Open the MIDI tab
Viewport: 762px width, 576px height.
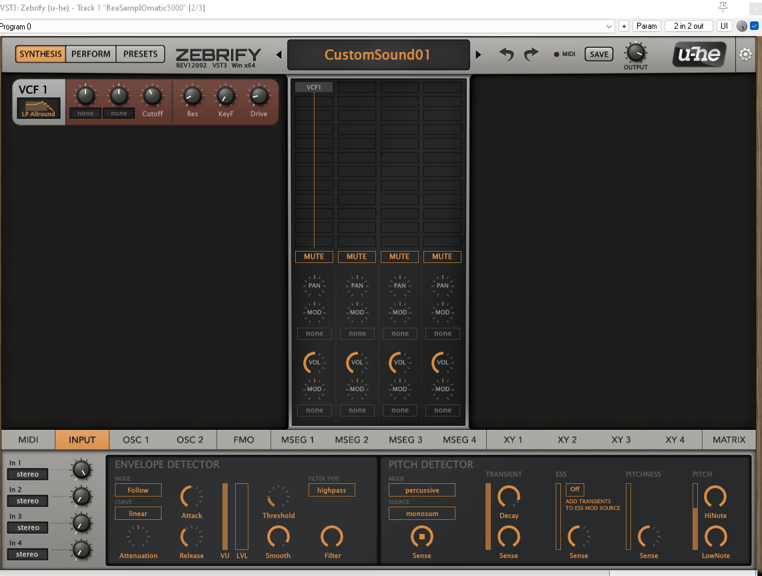(28, 440)
